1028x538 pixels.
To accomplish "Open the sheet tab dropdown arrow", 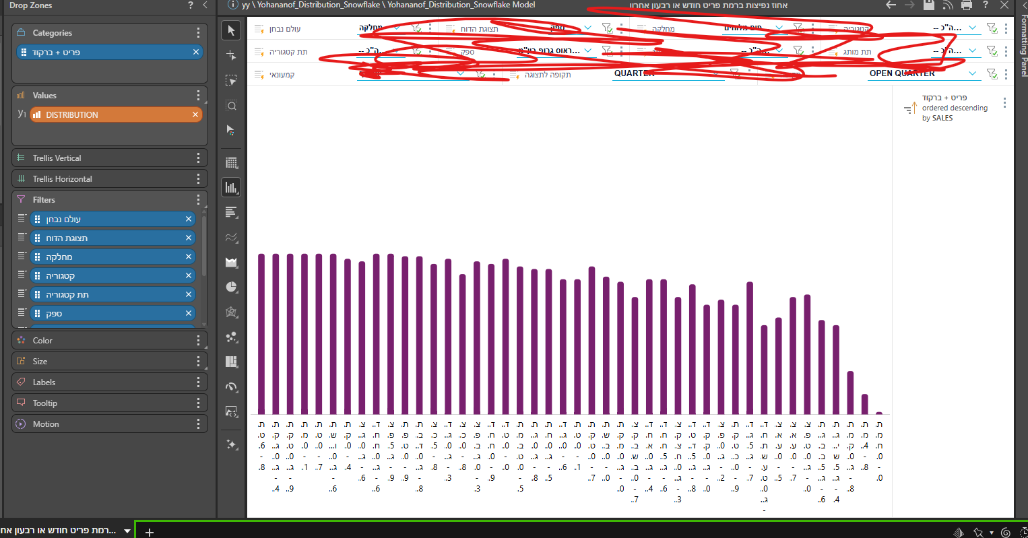I will [x=127, y=531].
